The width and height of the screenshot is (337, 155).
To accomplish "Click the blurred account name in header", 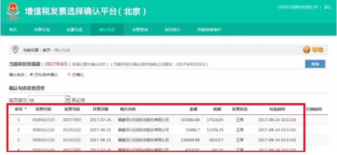I will tap(298, 7).
